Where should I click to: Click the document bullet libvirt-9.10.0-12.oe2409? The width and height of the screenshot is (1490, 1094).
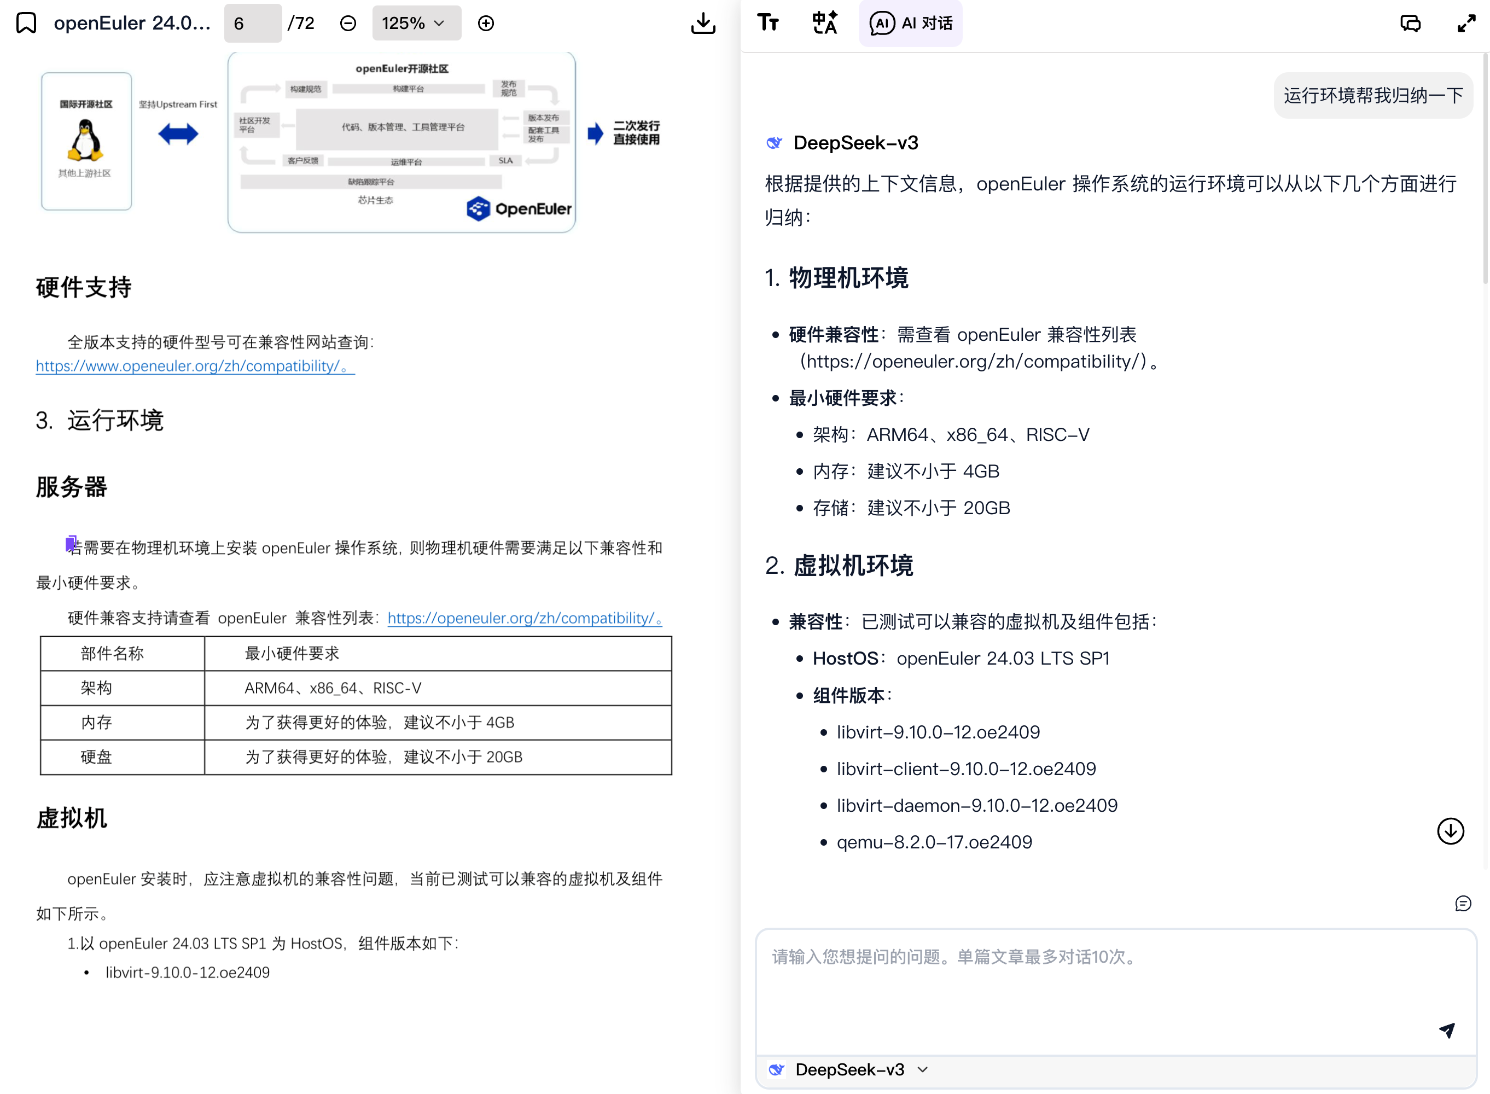(x=188, y=973)
